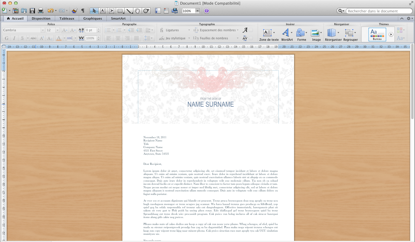415x242 pixels.
Task: Enable the contextual swash checkbox
Action: 251,30
